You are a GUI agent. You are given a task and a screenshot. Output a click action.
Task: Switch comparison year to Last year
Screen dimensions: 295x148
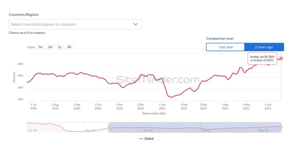226,47
